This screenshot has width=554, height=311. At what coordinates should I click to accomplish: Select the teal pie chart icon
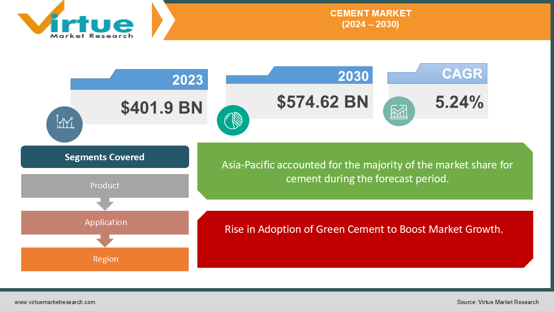click(233, 120)
